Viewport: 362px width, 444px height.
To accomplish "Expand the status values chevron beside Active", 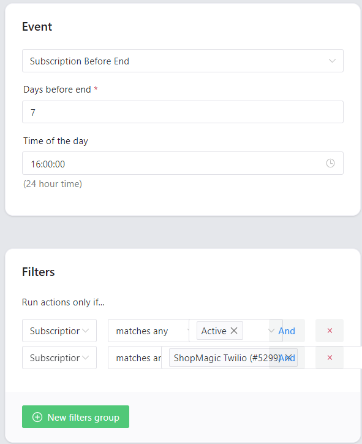I will coord(271,331).
